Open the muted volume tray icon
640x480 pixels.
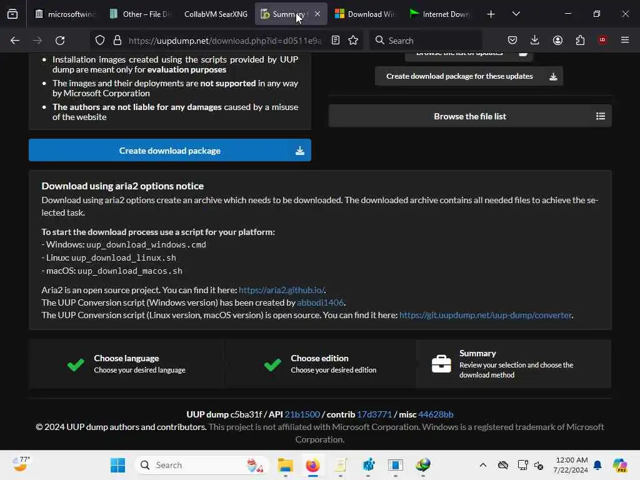pyautogui.click(x=539, y=465)
